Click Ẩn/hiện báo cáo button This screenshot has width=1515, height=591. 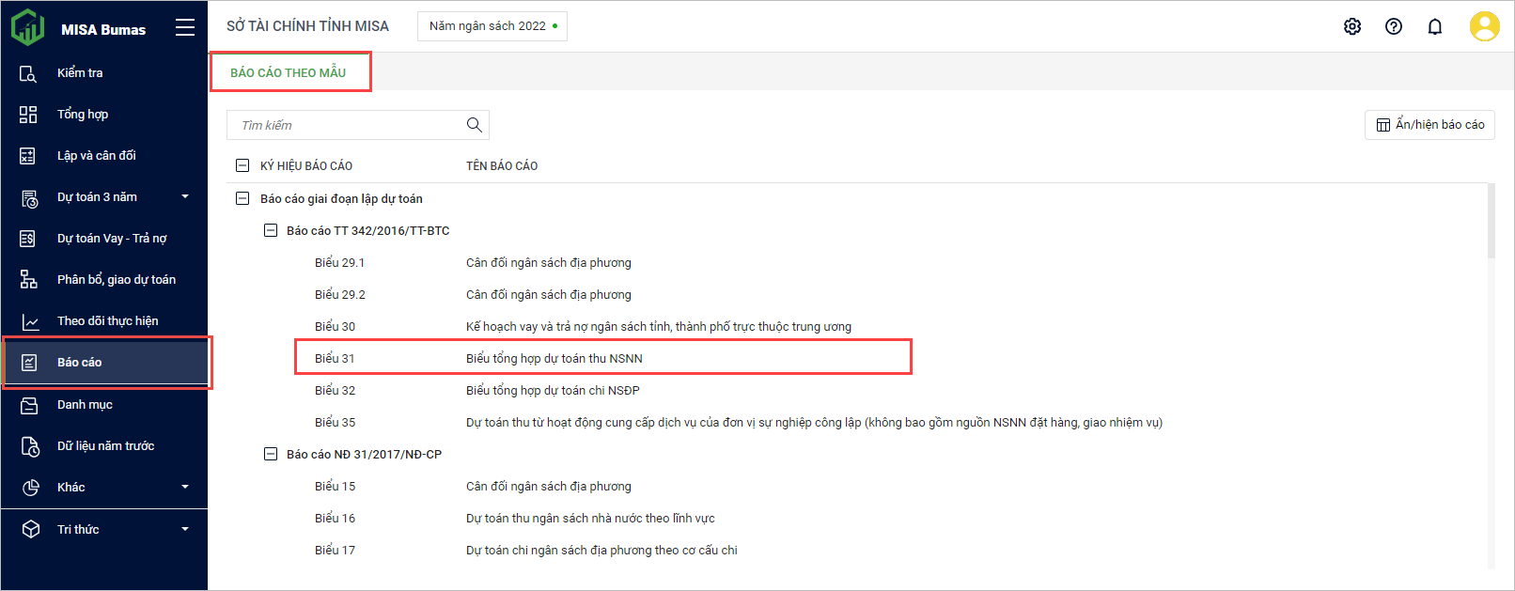(x=1429, y=125)
